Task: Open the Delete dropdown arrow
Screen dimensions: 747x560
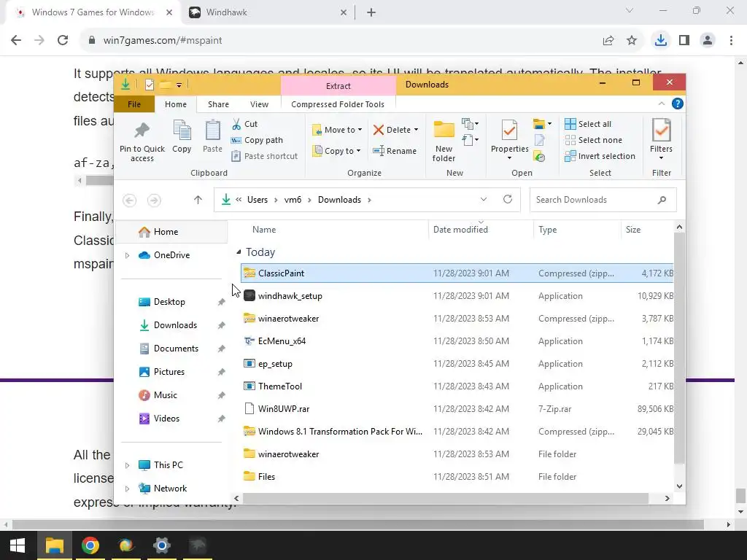Action: pos(416,130)
